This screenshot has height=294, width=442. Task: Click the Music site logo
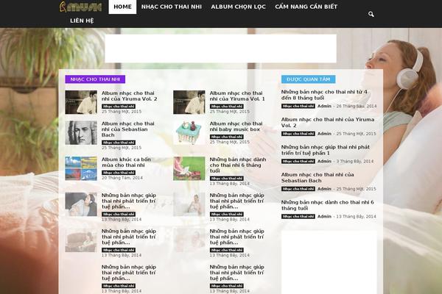[80, 7]
